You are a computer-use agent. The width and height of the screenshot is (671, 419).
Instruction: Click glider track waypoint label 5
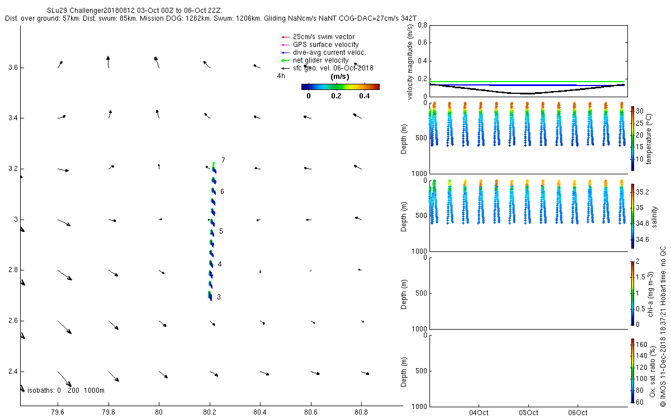pyautogui.click(x=221, y=231)
